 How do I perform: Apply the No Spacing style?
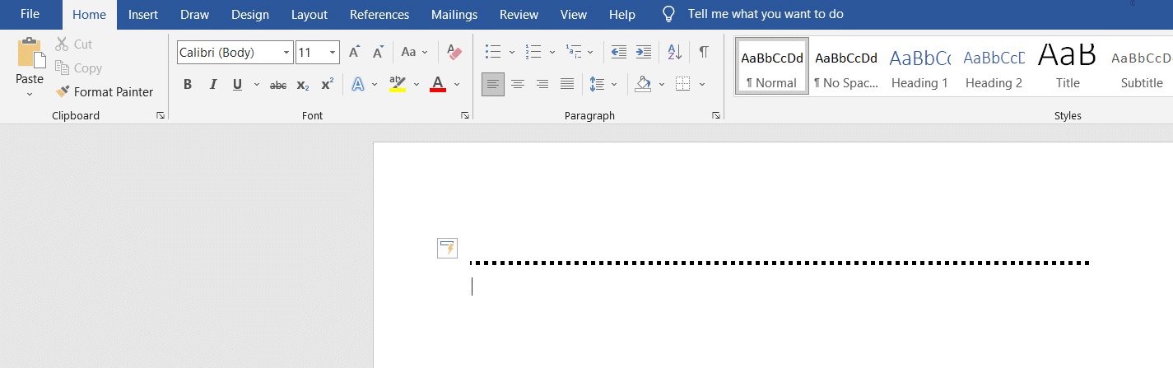tap(846, 66)
